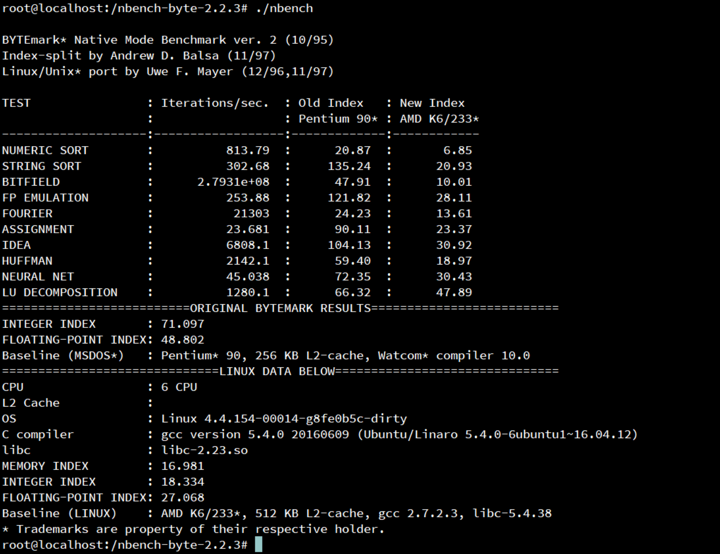720x554 pixels.
Task: Select the HUFFMAN row label
Action: pos(27,261)
